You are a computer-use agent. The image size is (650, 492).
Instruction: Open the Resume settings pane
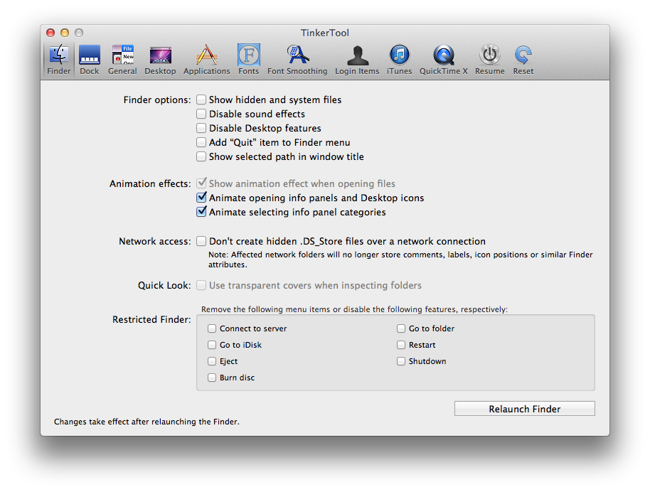click(x=489, y=60)
